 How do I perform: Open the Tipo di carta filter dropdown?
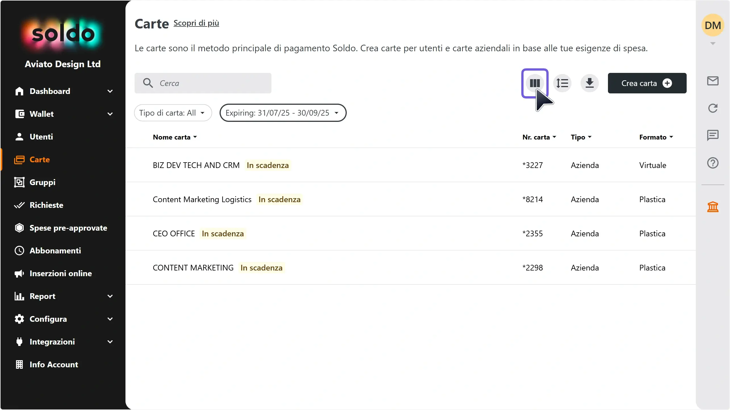pyautogui.click(x=173, y=113)
